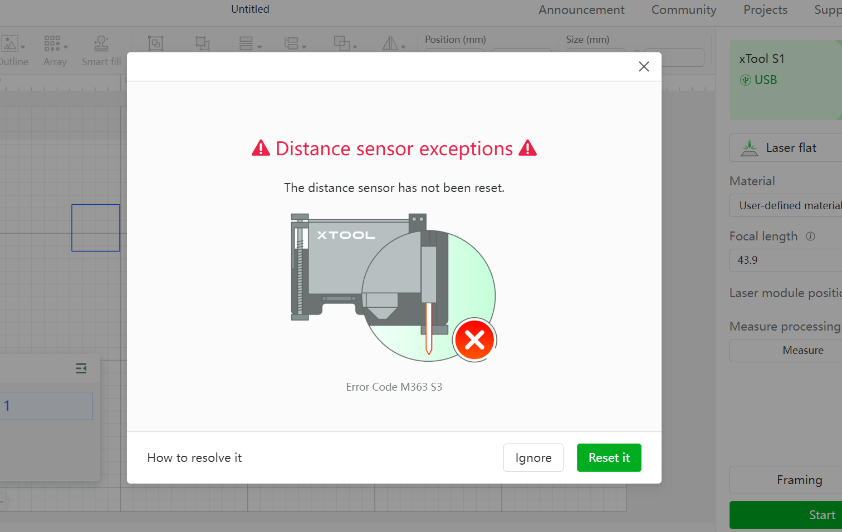Open the Community menu item
This screenshot has width=842, height=532.
pos(684,10)
